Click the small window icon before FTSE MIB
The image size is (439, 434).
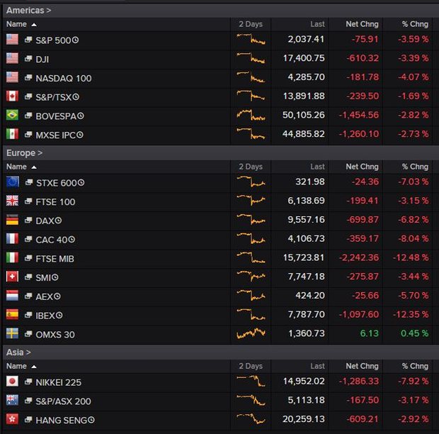coord(29,259)
